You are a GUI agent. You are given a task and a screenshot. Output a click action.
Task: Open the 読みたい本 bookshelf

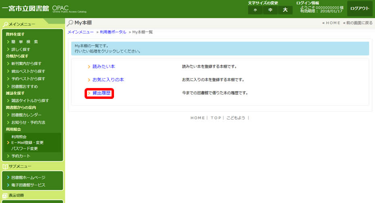coord(104,67)
